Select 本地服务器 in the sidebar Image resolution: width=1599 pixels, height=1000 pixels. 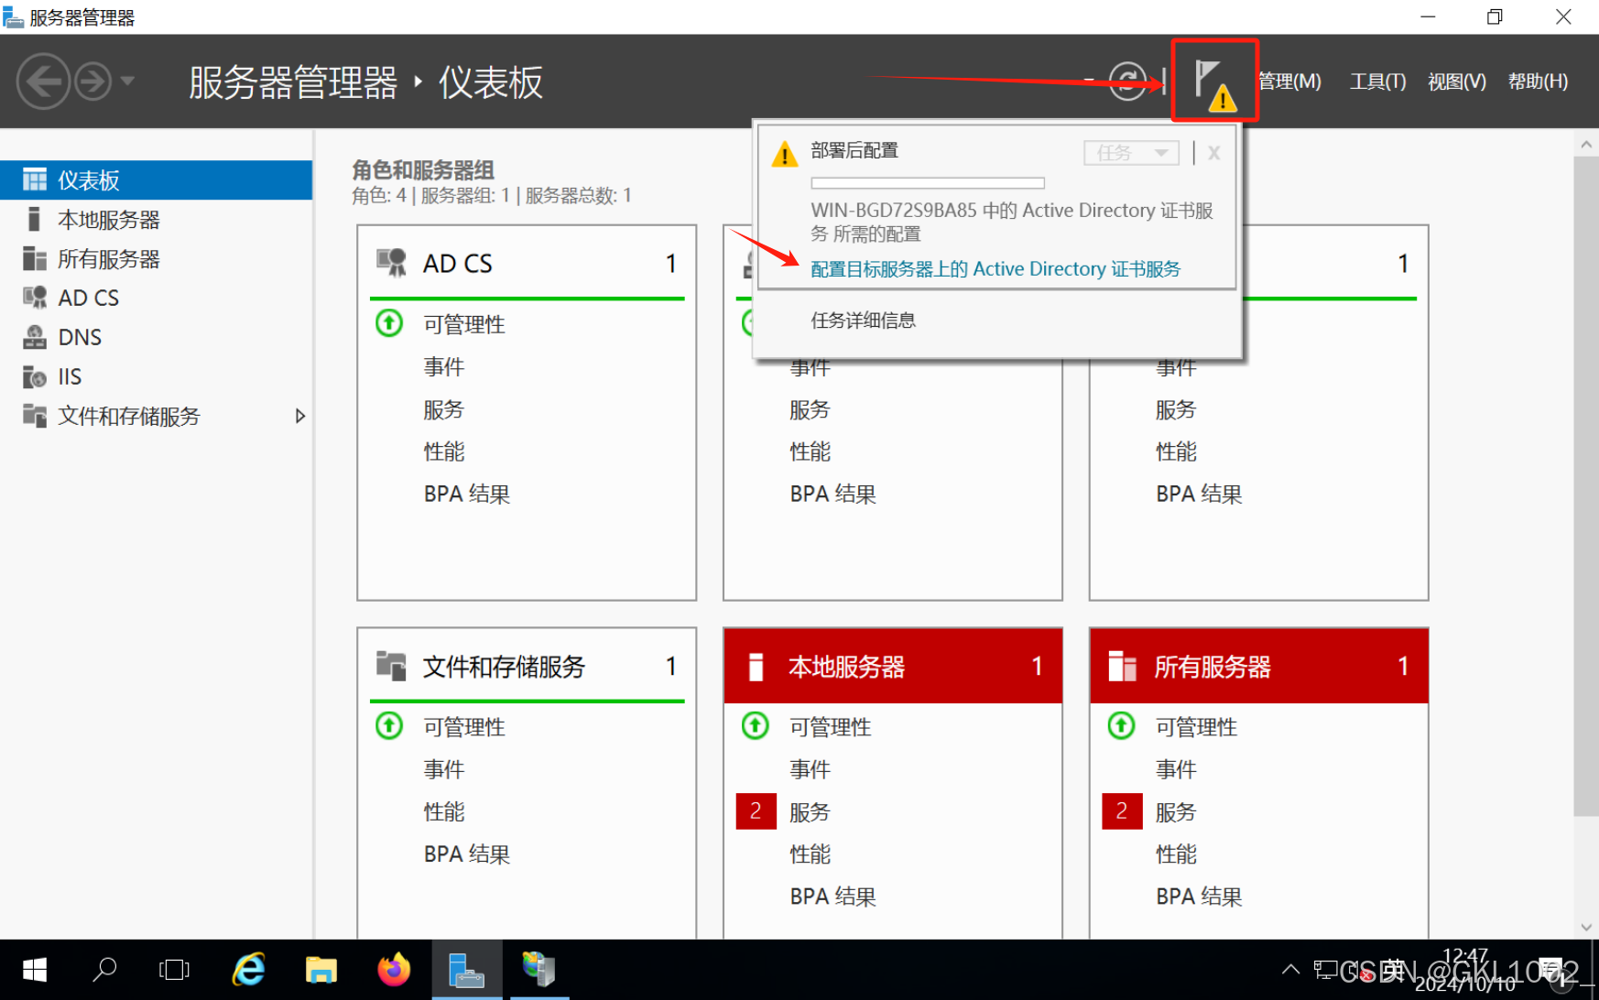(x=156, y=219)
